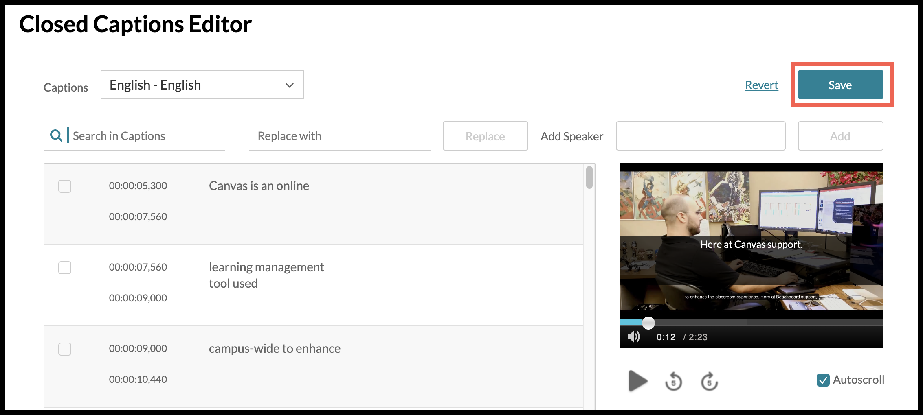
Task: Click the magnifier search icon
Action: (56, 135)
